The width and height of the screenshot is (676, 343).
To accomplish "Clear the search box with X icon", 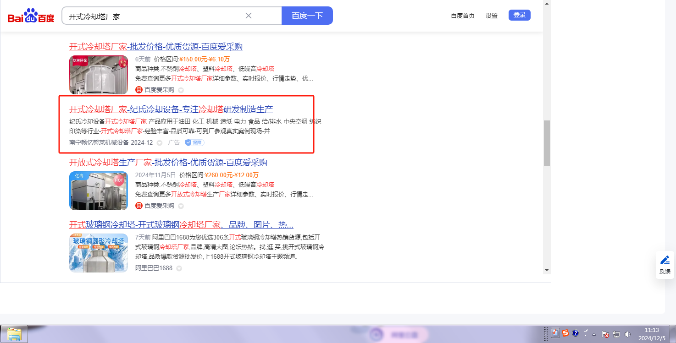I will coord(249,16).
